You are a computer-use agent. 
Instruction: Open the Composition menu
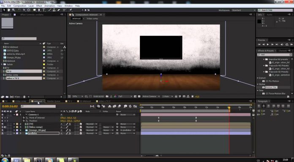(20, 6)
